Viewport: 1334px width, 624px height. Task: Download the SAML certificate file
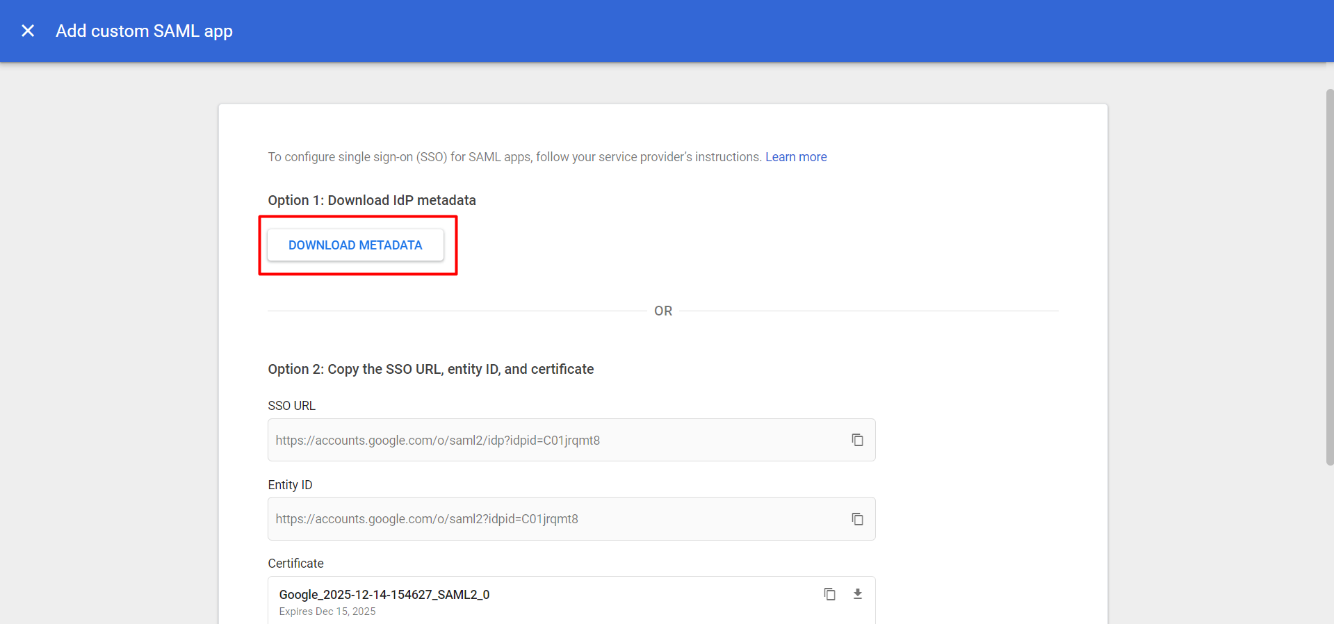pos(857,594)
